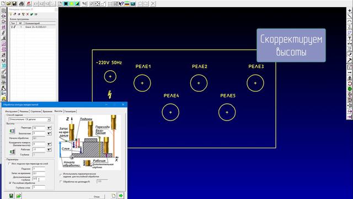Click the Print icon in top toolbar
Screen dimensions: 353x199
tap(22, 4)
